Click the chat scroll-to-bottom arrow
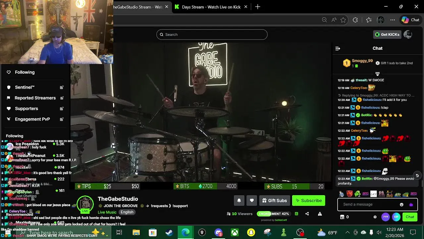424x239 pixels. point(417,176)
